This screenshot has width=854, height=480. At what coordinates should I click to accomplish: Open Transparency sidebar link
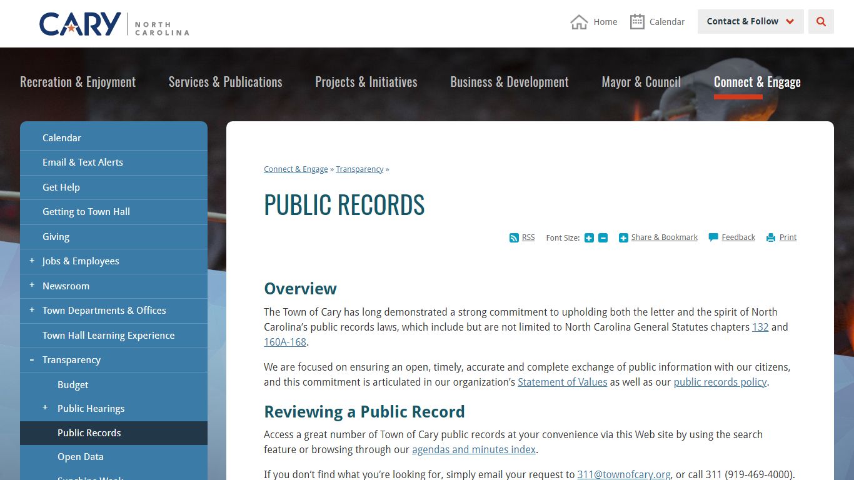coord(71,359)
